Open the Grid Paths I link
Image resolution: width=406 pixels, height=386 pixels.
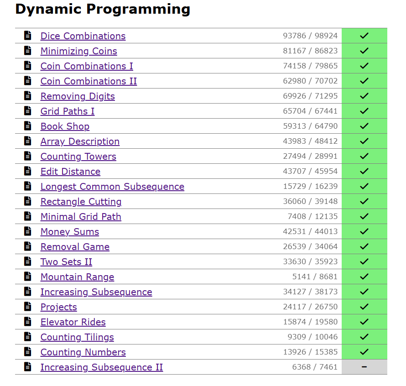tap(68, 111)
